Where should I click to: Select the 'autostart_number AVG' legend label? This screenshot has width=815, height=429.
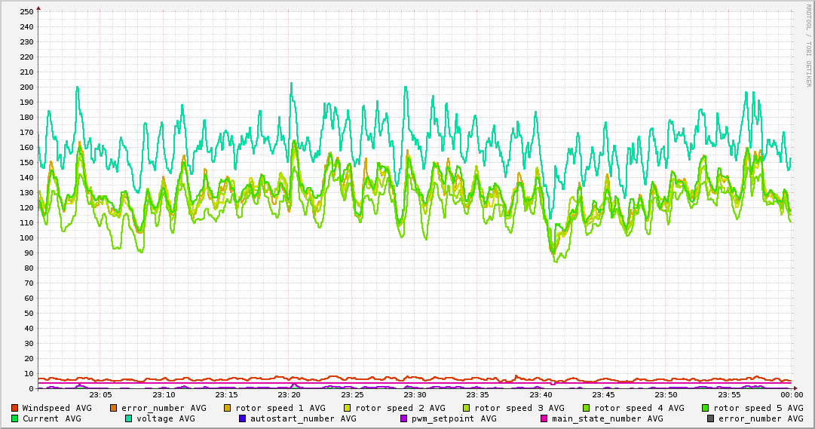[x=303, y=419]
